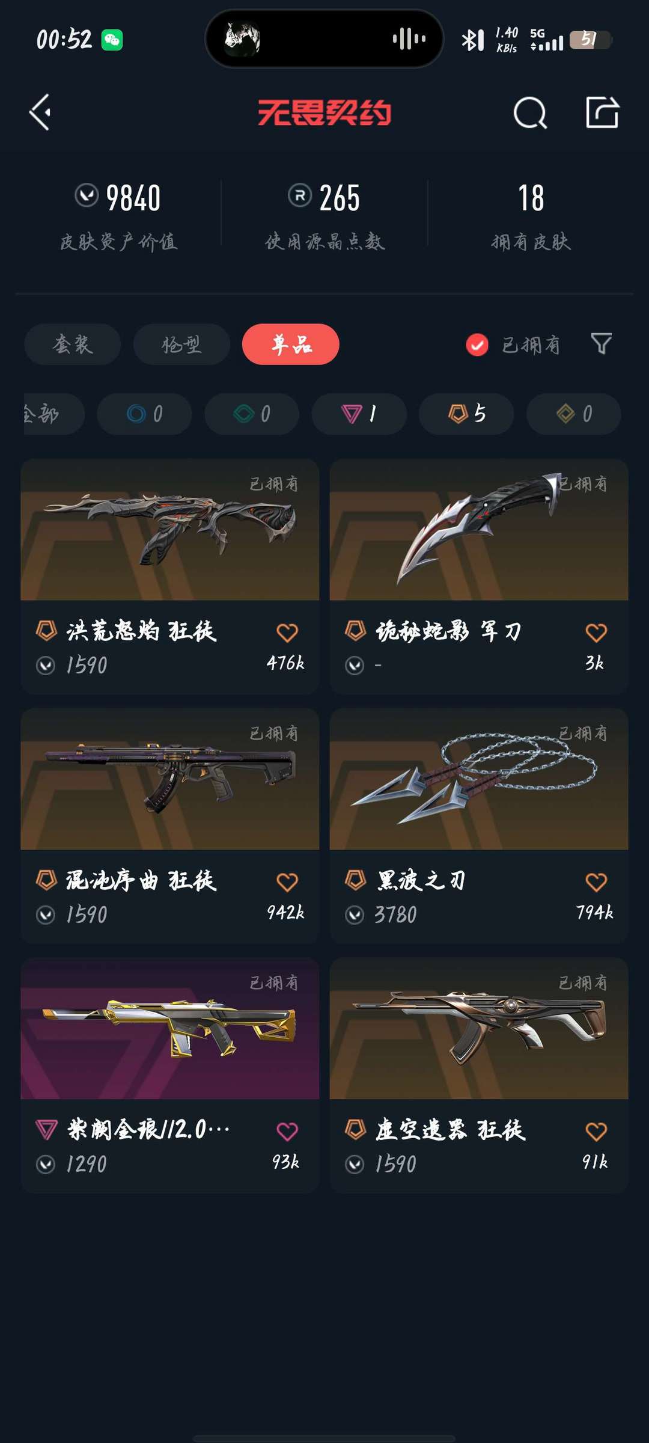Switch to the 套装 tab

[73, 345]
